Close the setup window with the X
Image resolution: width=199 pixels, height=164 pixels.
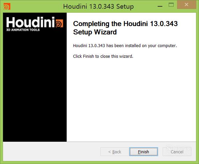(186, 5)
